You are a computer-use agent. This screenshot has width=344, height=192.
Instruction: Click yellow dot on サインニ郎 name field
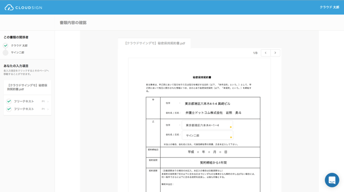click(x=231, y=138)
